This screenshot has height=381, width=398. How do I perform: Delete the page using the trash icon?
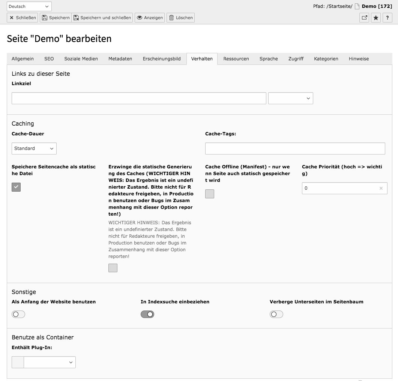click(180, 17)
